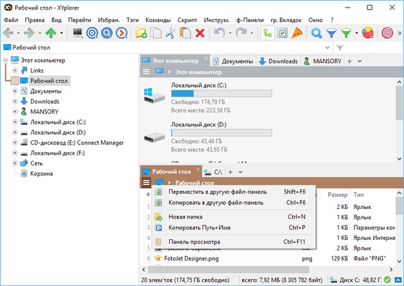
Task: Toggle the checkbox selection mode button
Action: point(282,32)
